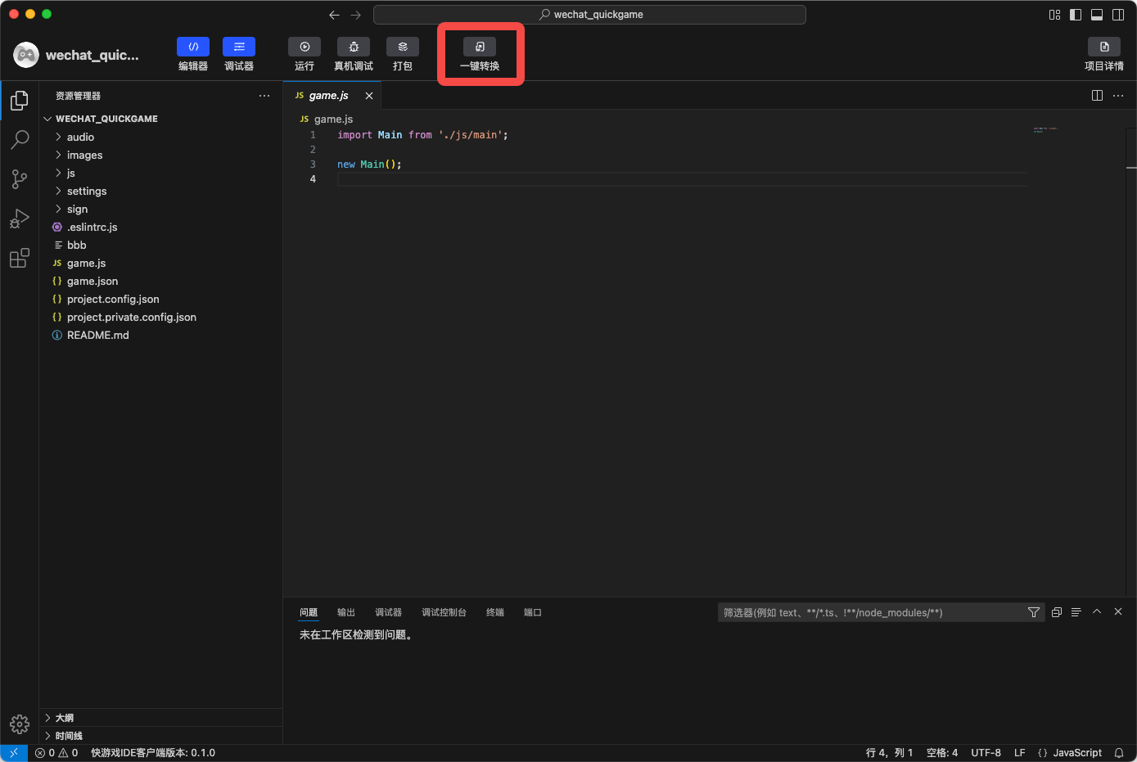Switch to the 输出 output tab
This screenshot has height=762, width=1137.
pos(346,612)
